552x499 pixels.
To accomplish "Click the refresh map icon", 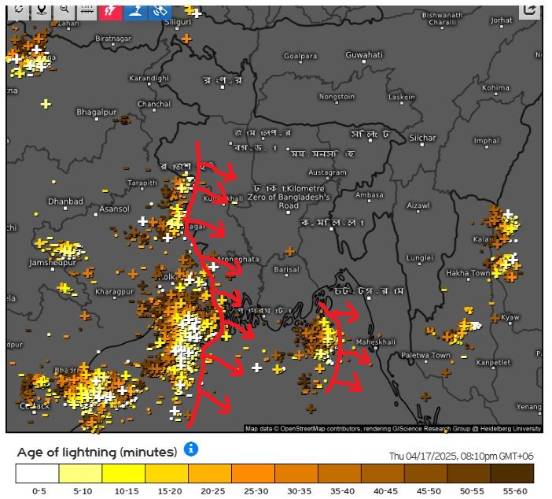I will [x=19, y=9].
